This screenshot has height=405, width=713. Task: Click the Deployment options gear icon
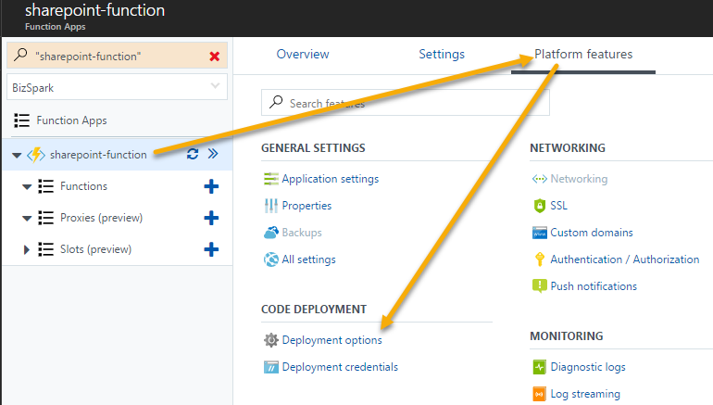point(271,340)
